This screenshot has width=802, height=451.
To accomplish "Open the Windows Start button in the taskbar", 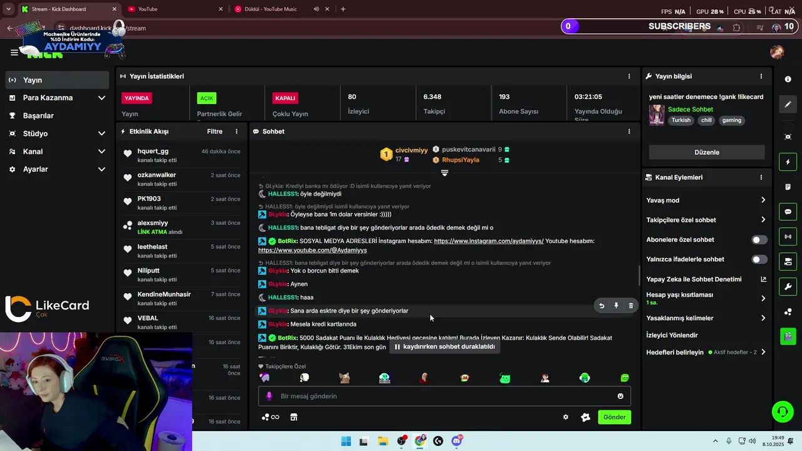I will point(346,441).
